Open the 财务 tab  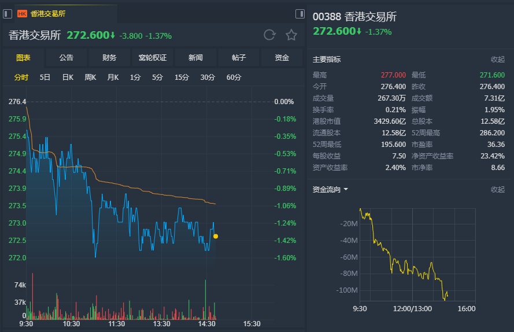click(109, 57)
